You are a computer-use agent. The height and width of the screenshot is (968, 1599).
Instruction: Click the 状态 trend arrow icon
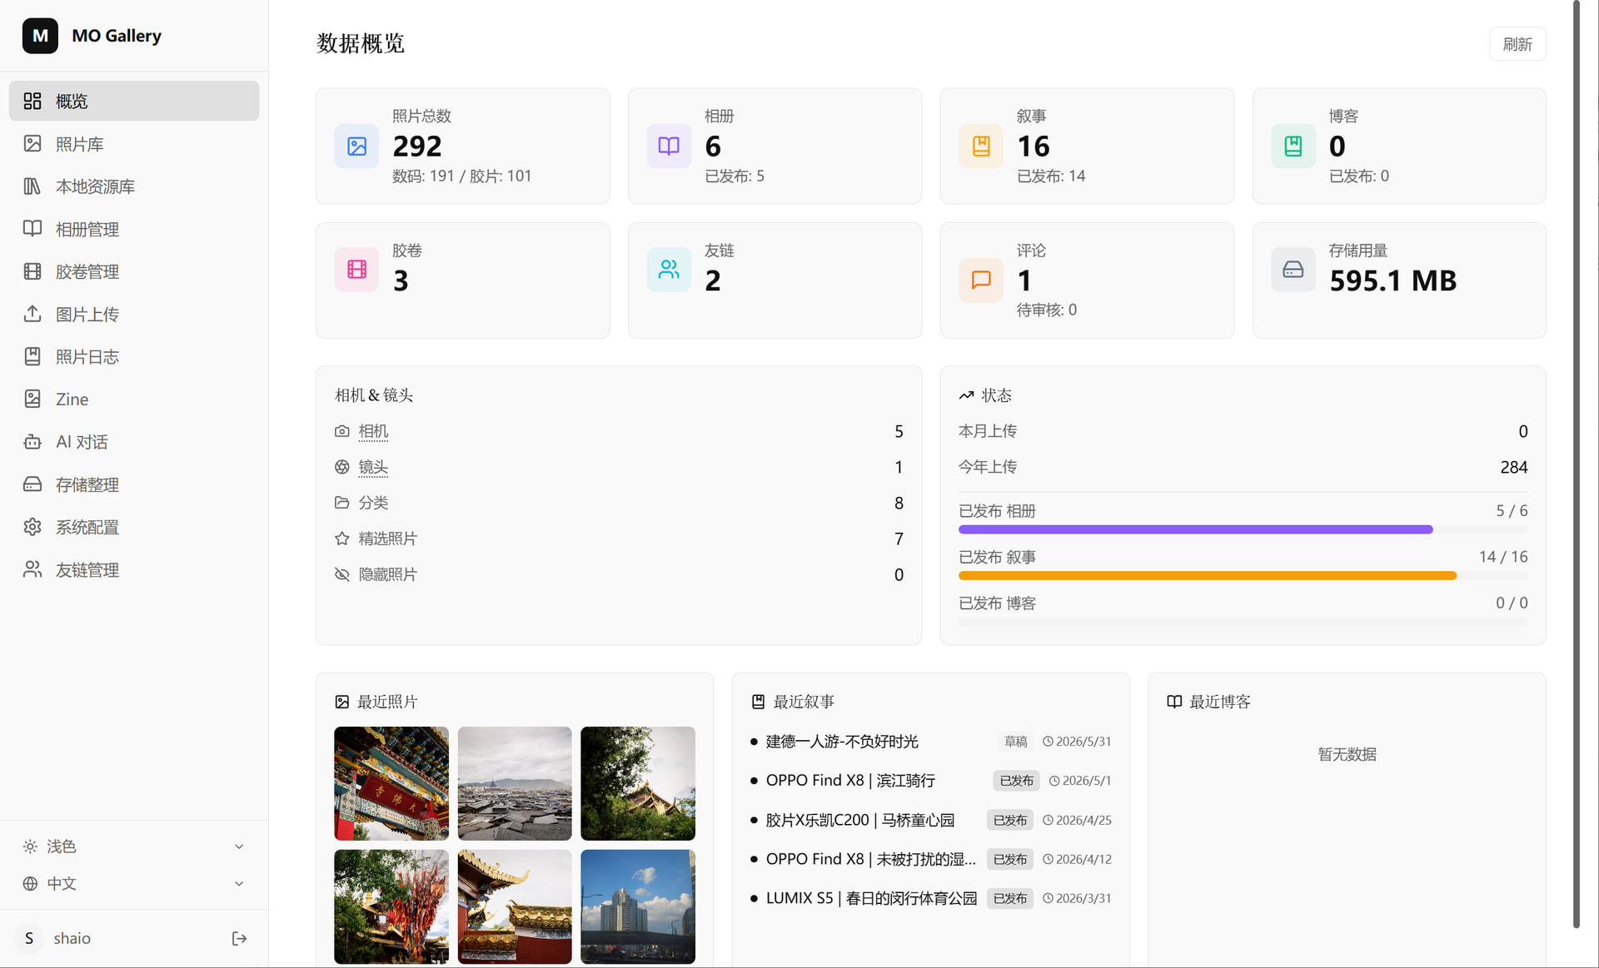click(966, 395)
